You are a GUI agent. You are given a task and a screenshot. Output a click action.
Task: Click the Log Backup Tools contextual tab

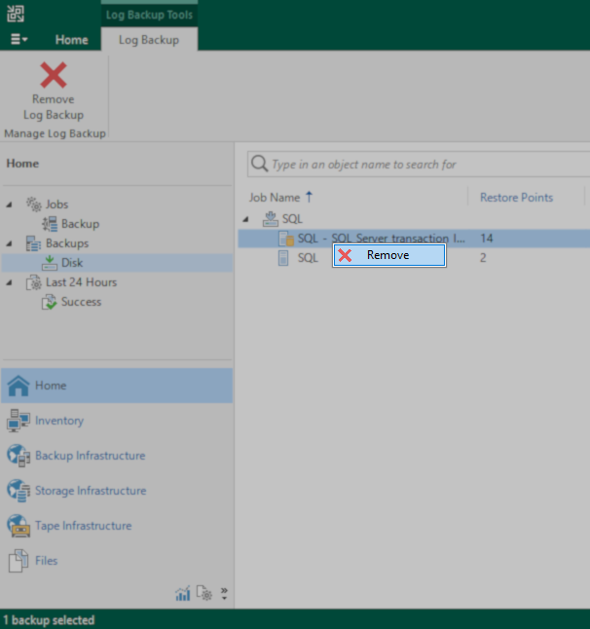149,15
